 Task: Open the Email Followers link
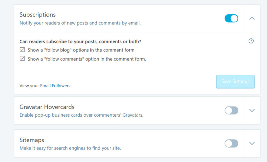(55, 85)
